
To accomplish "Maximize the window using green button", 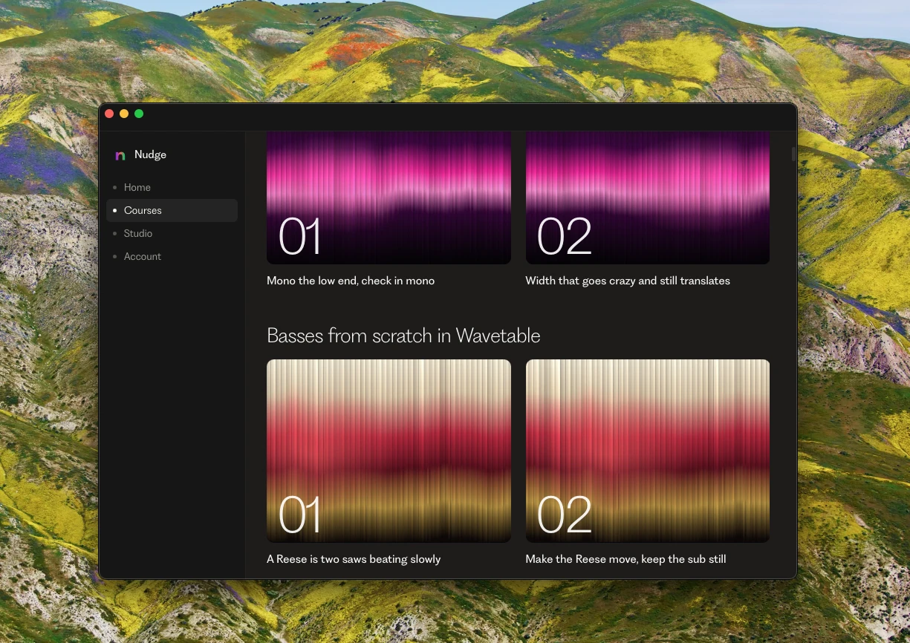I will point(139,114).
